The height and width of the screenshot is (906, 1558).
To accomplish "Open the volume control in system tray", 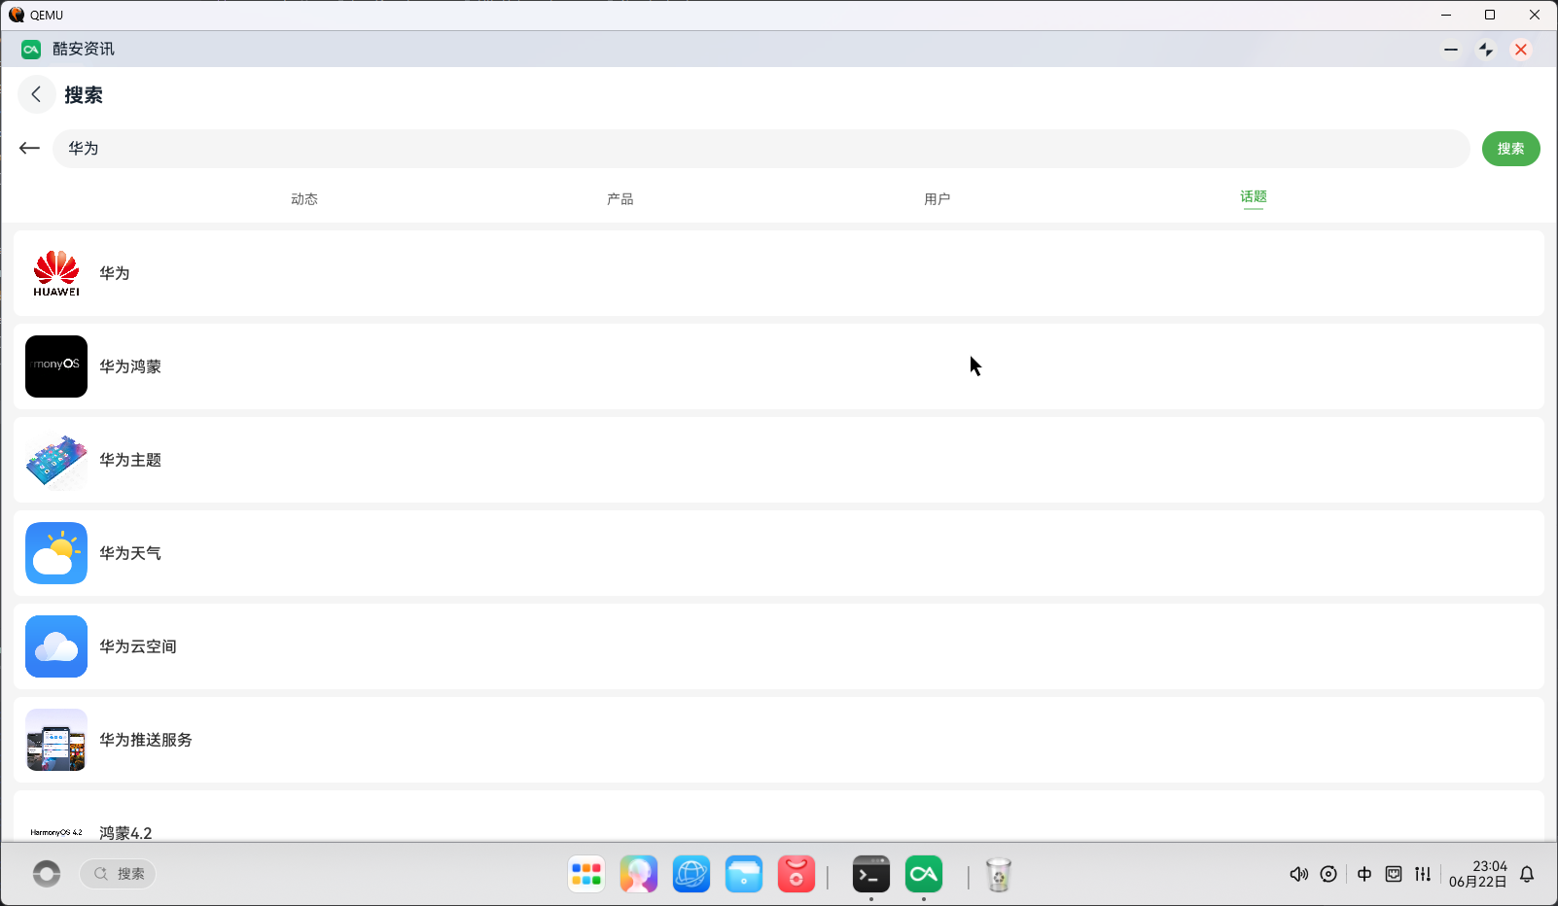I will click(x=1298, y=874).
